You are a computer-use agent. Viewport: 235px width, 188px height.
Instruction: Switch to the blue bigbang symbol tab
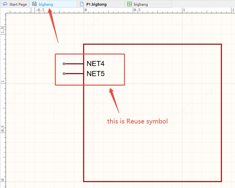tap(53, 4)
